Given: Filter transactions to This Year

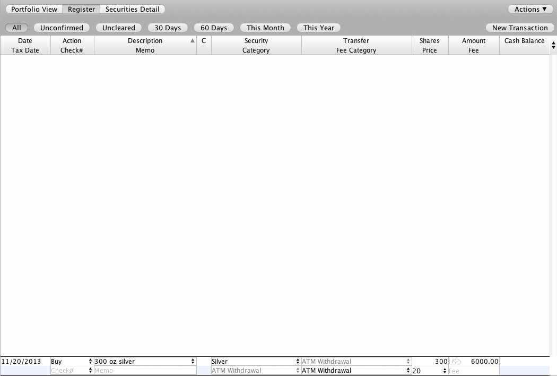Looking at the screenshot, I should coord(319,28).
